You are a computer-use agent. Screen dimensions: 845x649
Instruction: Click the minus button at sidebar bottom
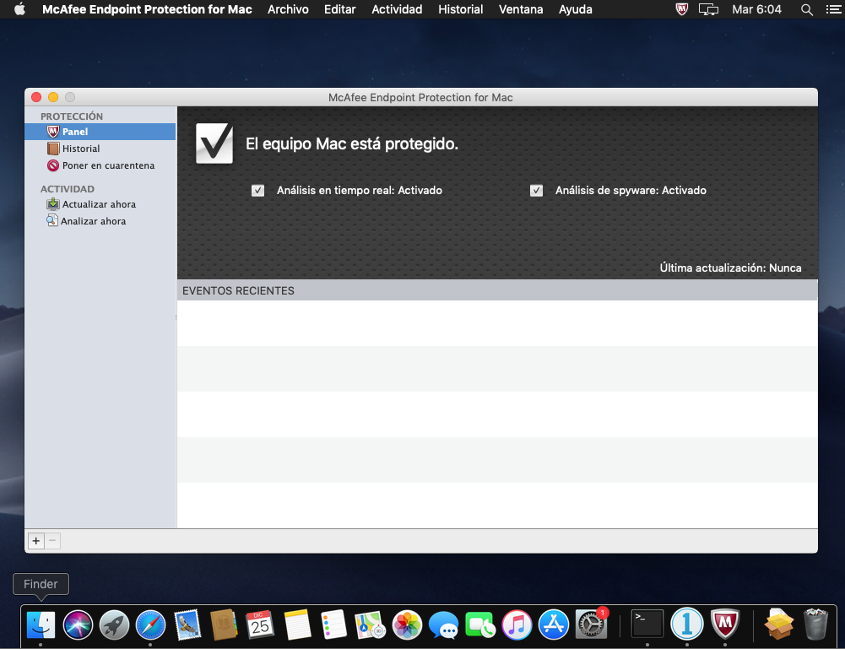coord(52,541)
